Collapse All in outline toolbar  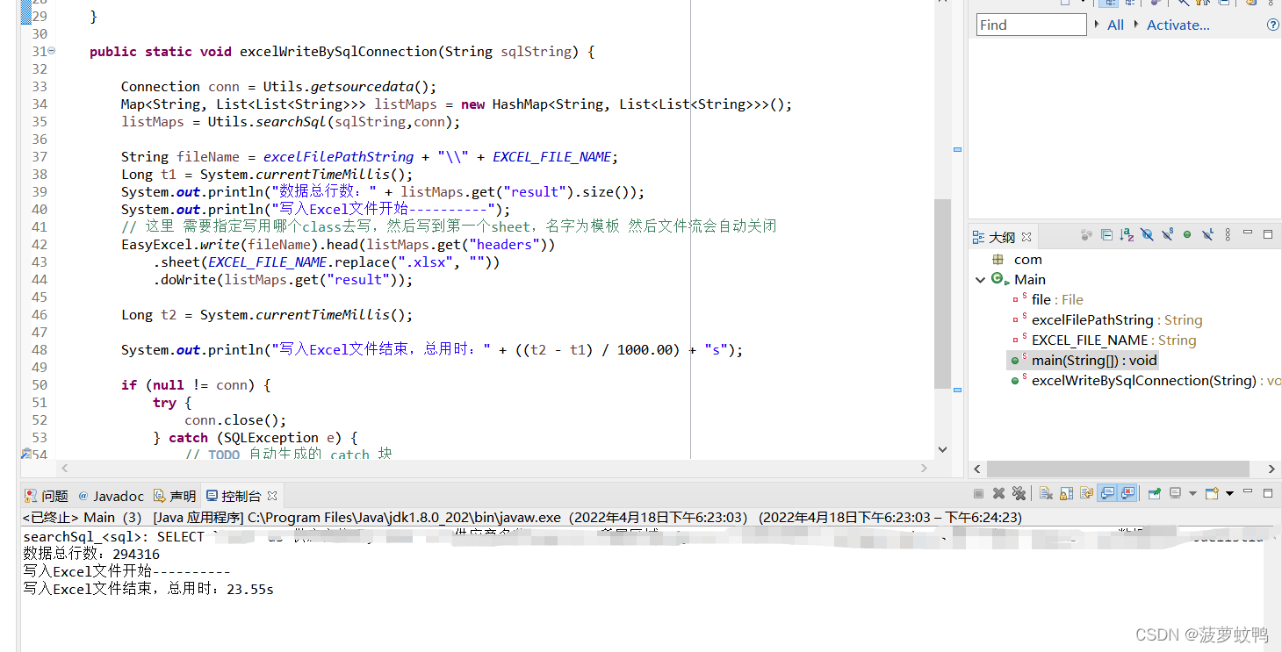[1106, 234]
